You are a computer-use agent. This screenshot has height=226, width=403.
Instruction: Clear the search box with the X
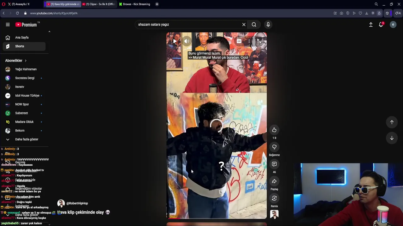tap(244, 24)
